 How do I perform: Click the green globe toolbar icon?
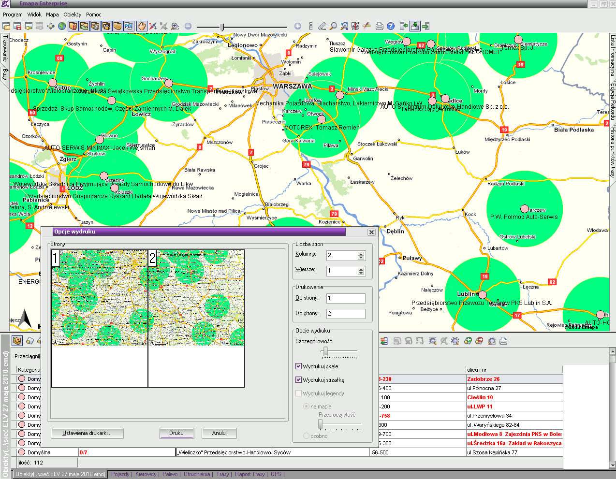(62, 26)
